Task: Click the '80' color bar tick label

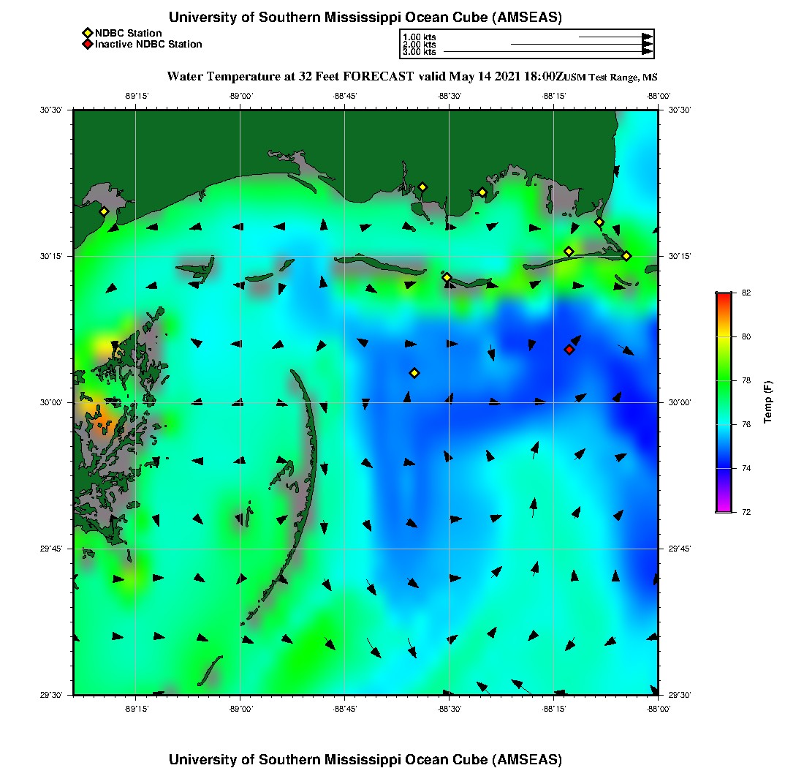Action: pos(746,336)
